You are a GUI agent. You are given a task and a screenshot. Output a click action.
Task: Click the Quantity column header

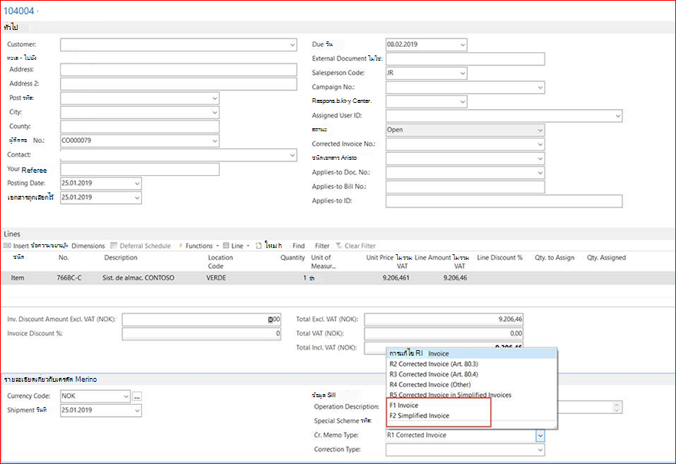[293, 258]
